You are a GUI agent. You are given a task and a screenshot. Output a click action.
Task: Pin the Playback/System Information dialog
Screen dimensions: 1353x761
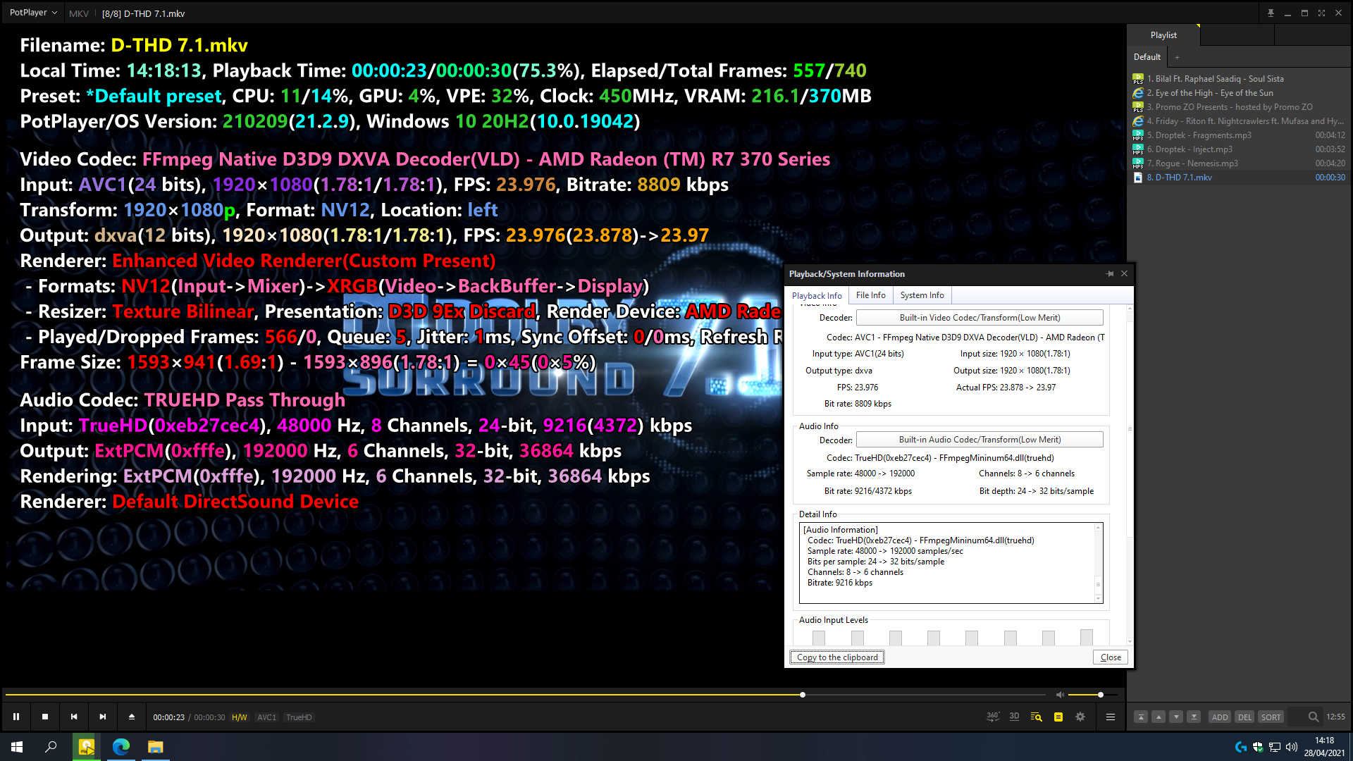(1110, 274)
